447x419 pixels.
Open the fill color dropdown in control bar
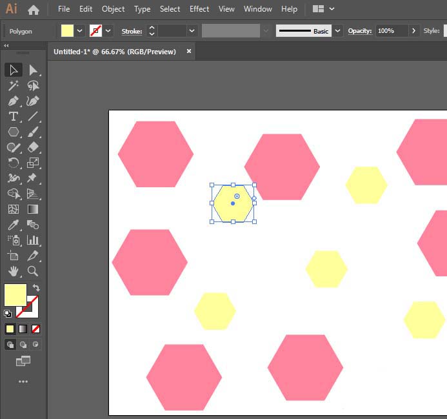click(x=80, y=31)
